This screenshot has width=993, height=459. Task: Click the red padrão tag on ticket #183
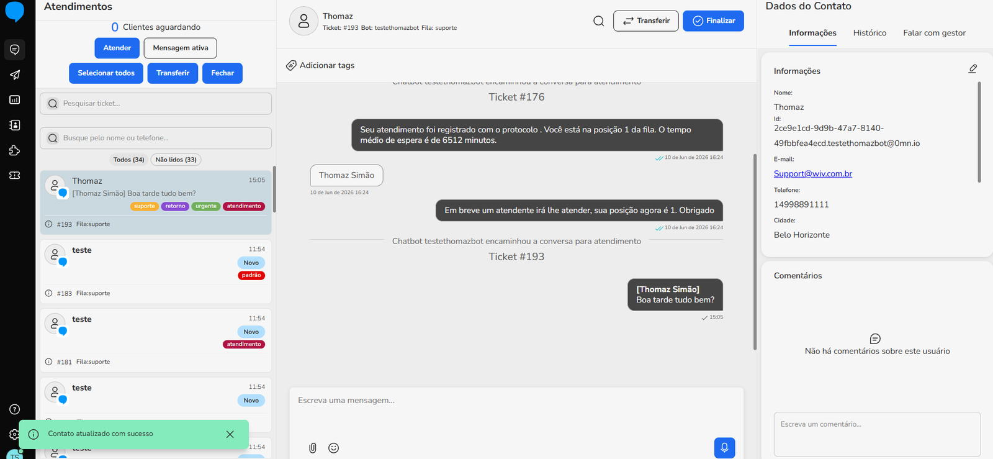tap(251, 275)
